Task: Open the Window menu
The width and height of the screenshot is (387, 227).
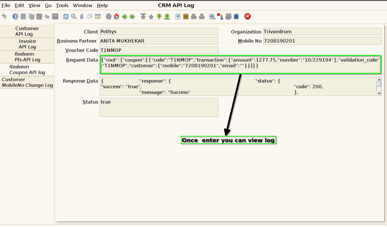Action: (82, 5)
